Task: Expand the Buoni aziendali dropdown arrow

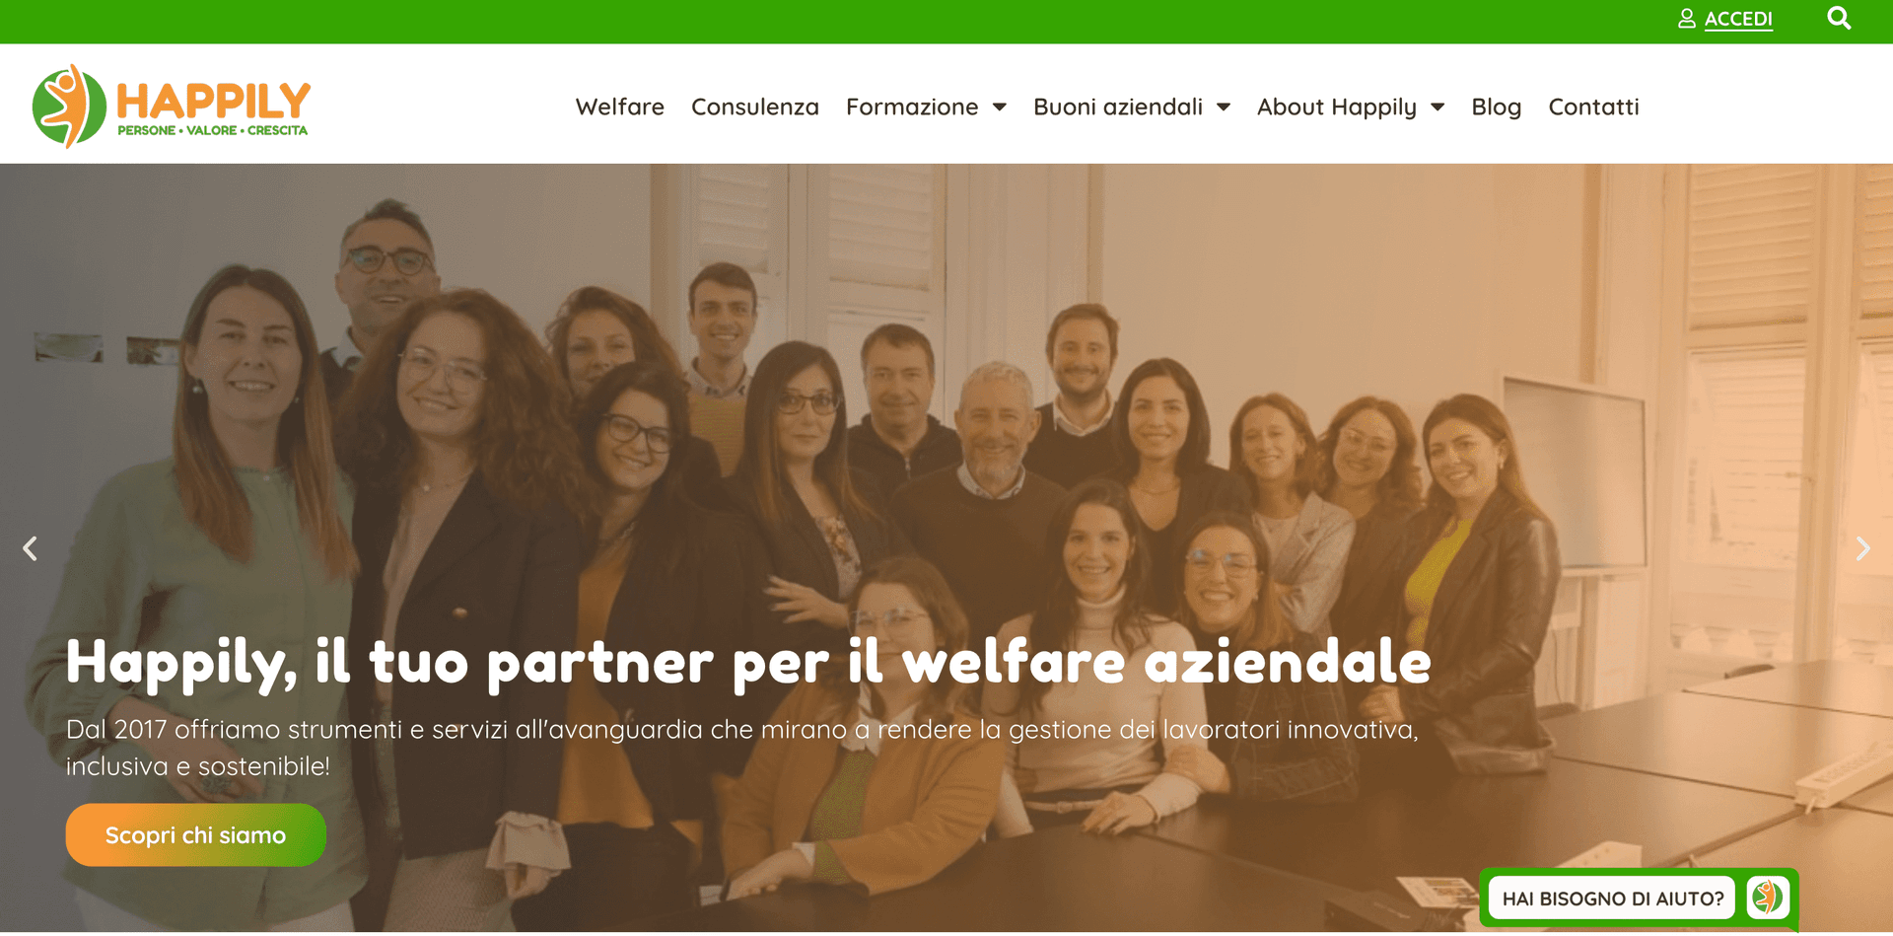Action: 1224,107
